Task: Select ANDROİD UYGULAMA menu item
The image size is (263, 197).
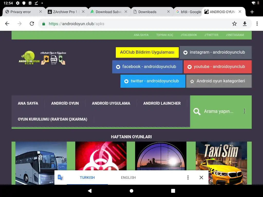Action: click(111, 103)
